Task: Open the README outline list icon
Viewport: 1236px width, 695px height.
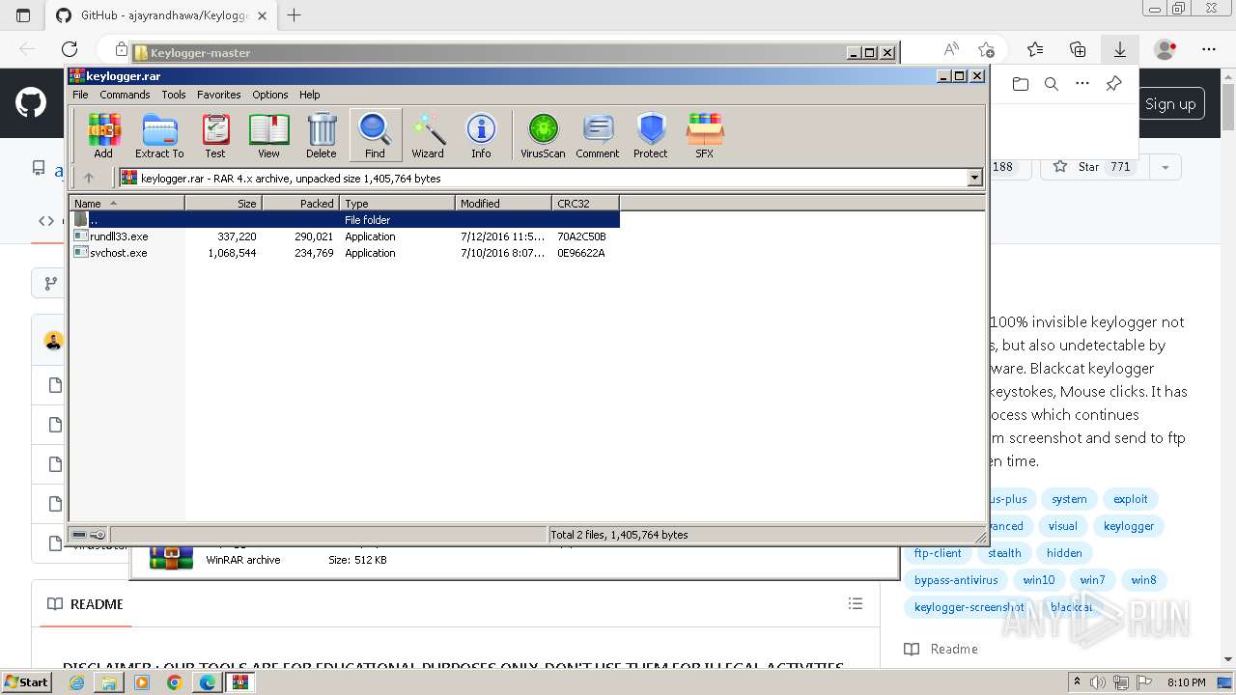Action: [856, 603]
